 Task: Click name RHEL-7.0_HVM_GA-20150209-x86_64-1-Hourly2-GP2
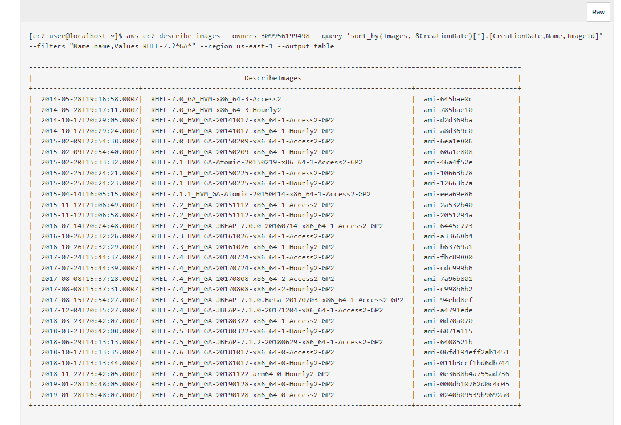242,152
